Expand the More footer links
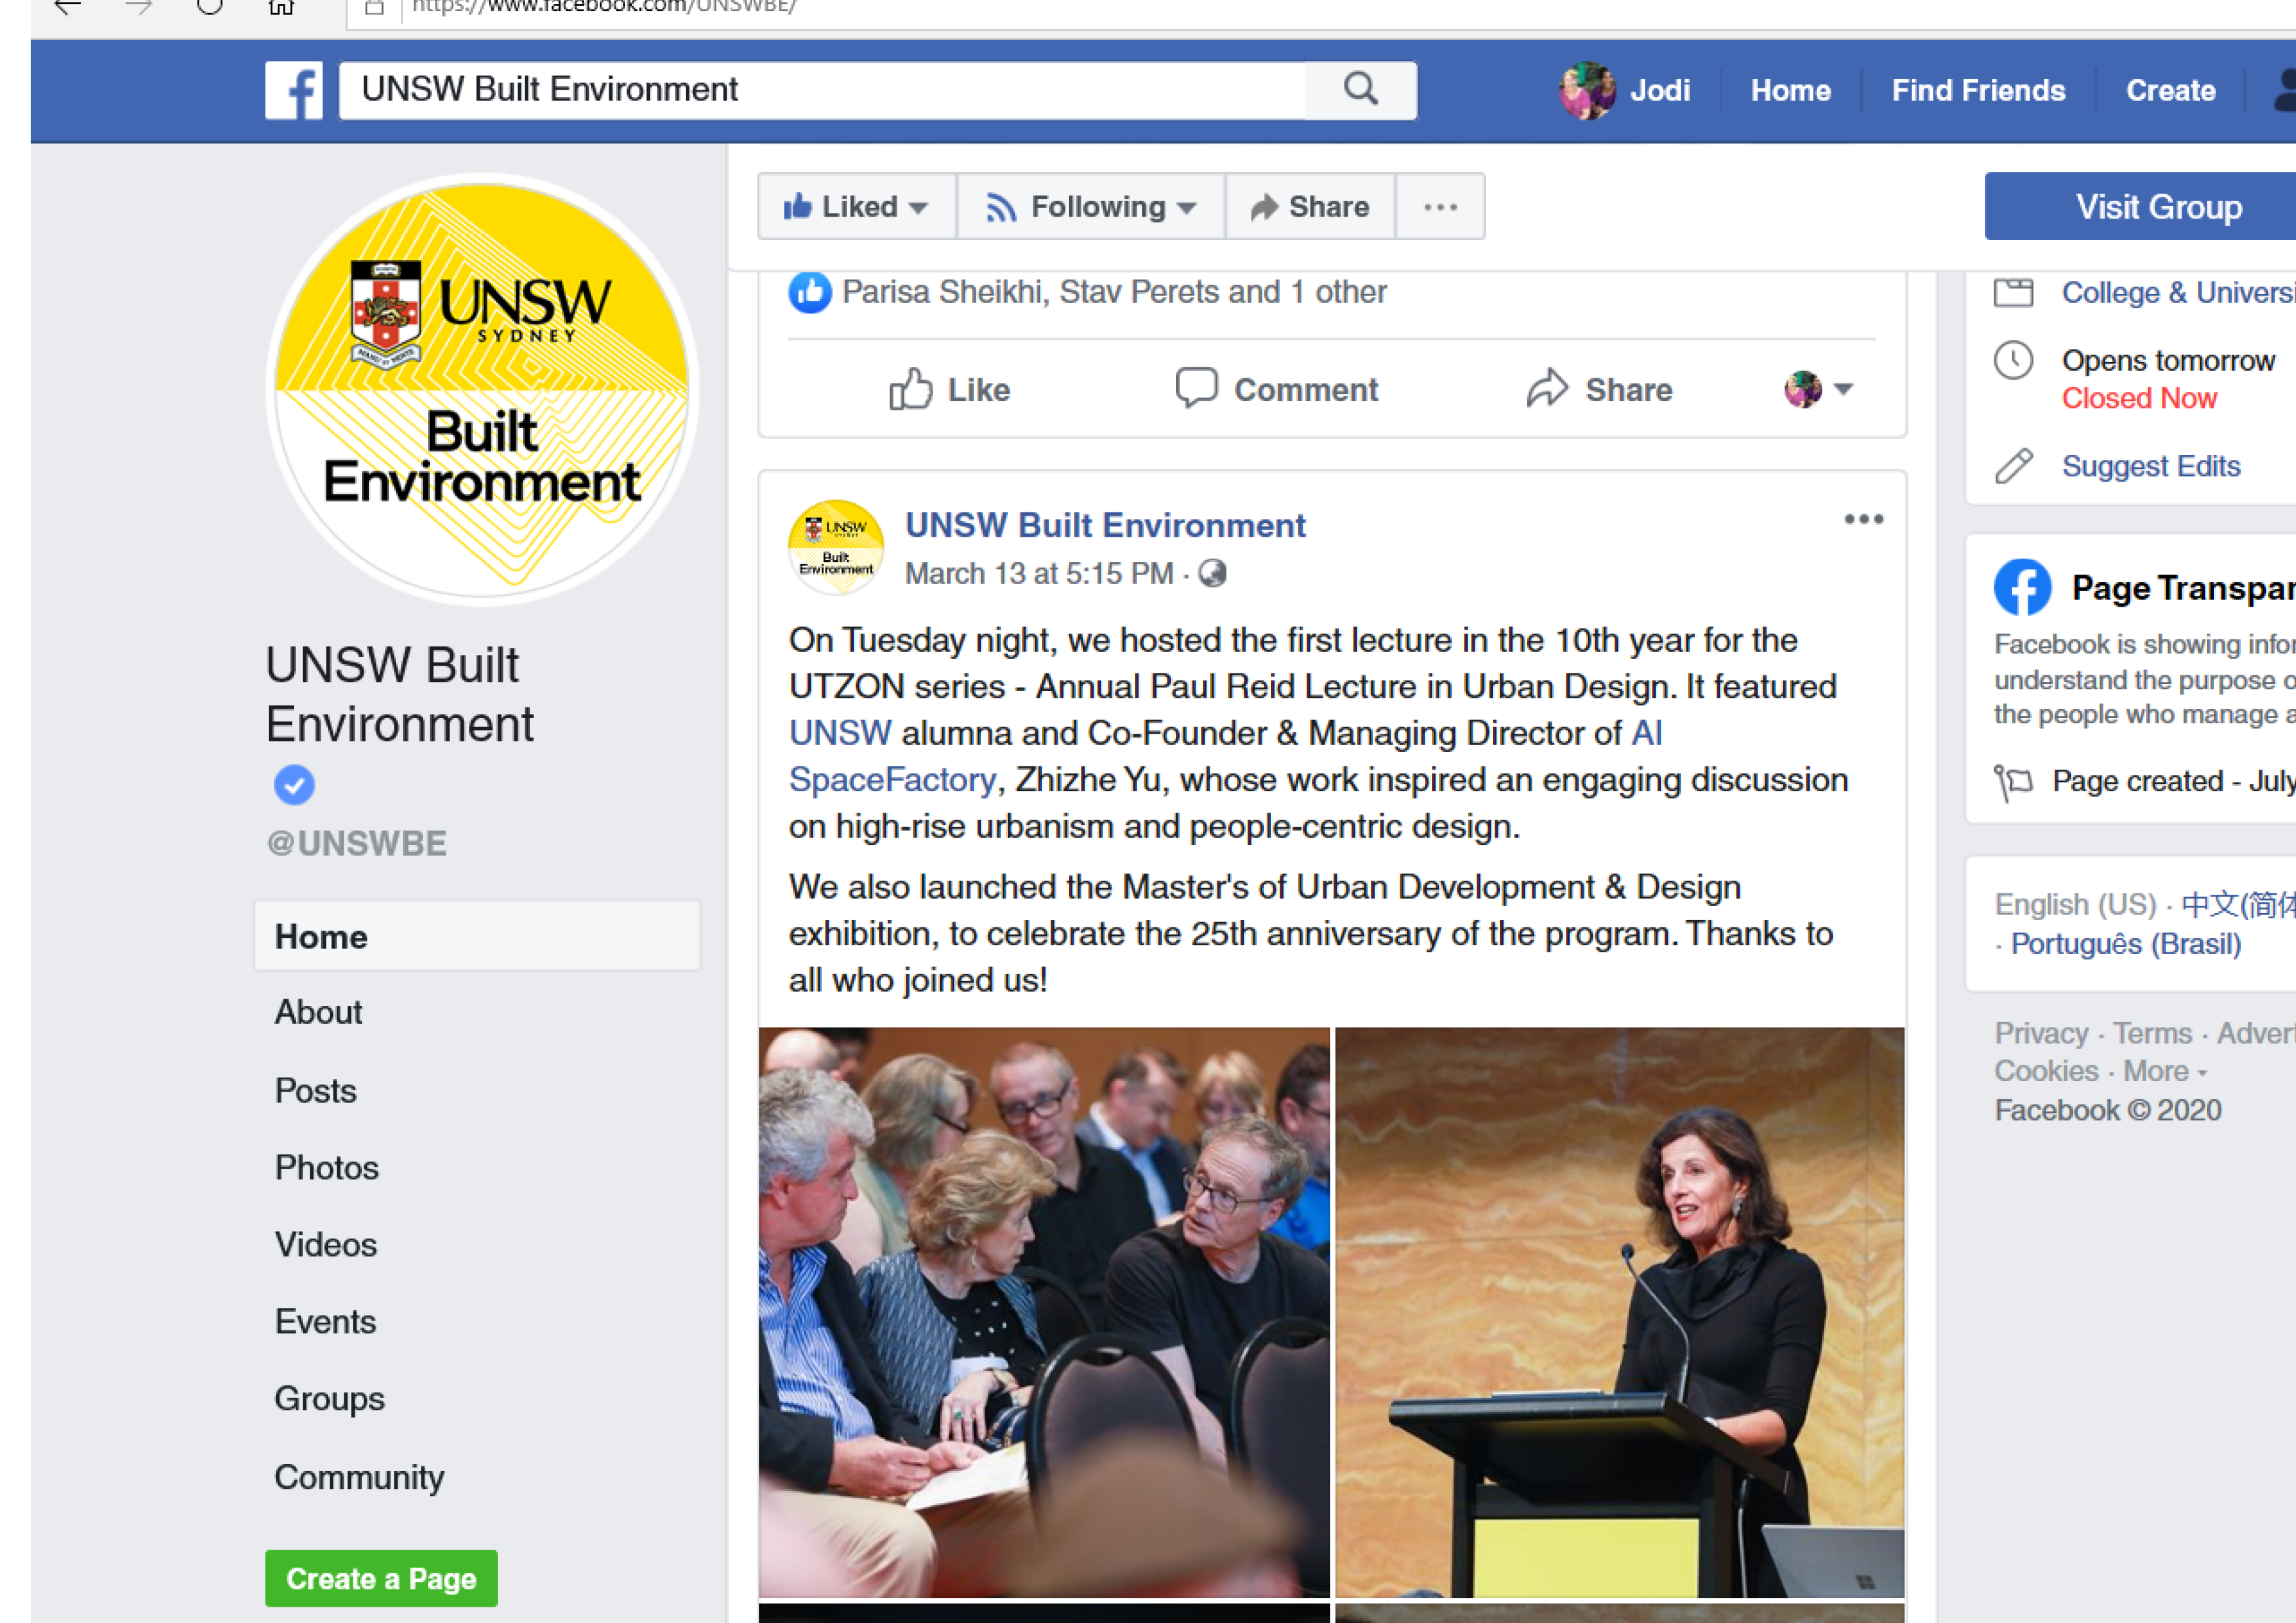Image resolution: width=2296 pixels, height=1623 pixels. [x=2164, y=1072]
